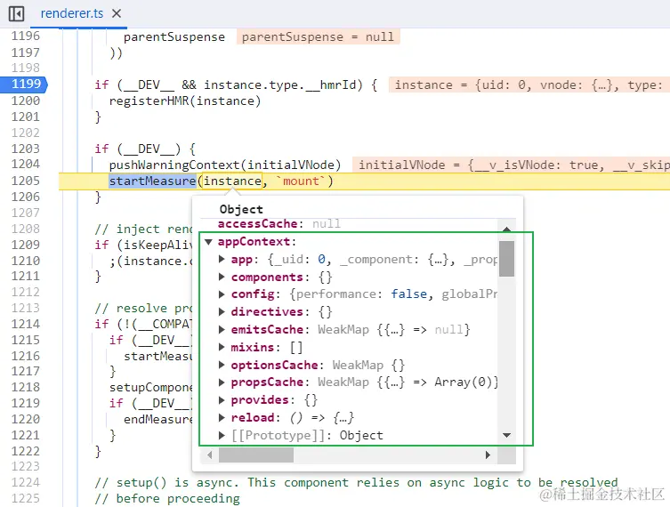Expand the reload function property
Viewport: 670px width, 507px height.
click(x=222, y=417)
